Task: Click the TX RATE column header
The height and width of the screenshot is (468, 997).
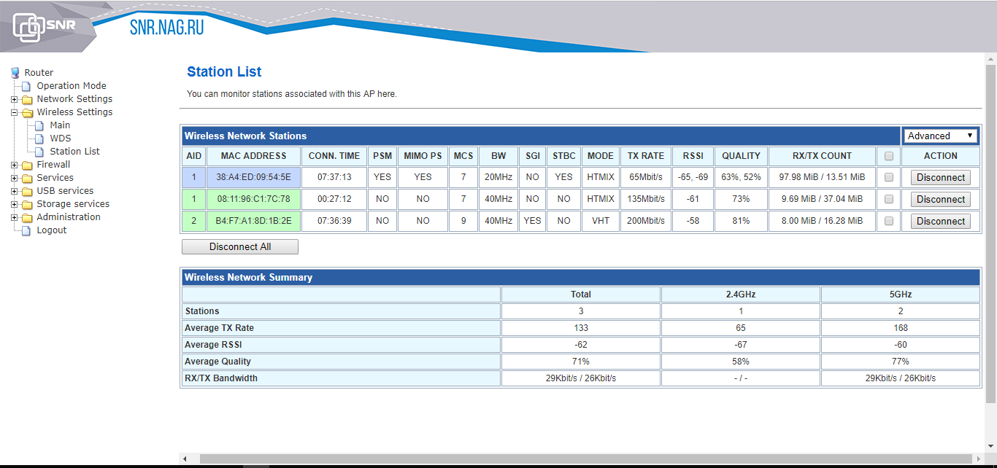Action: coord(646,156)
